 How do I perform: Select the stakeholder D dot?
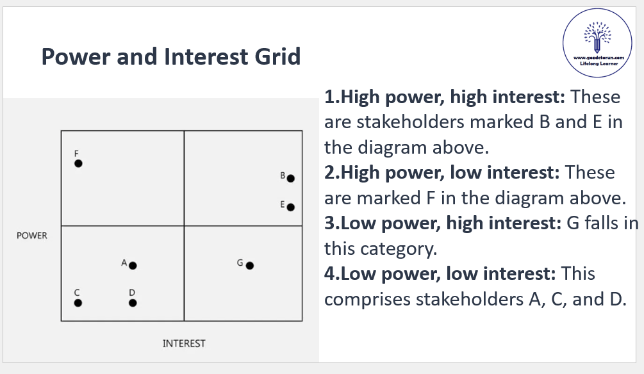(x=133, y=303)
